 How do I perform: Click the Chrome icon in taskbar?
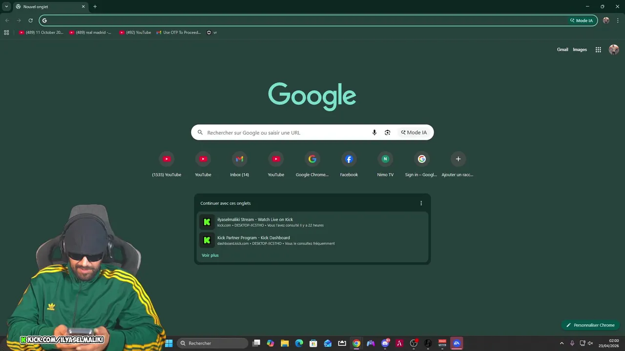[356, 343]
